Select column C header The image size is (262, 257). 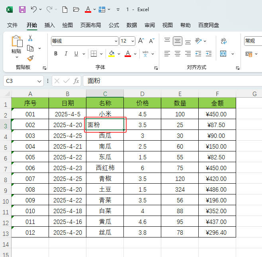coord(105,94)
